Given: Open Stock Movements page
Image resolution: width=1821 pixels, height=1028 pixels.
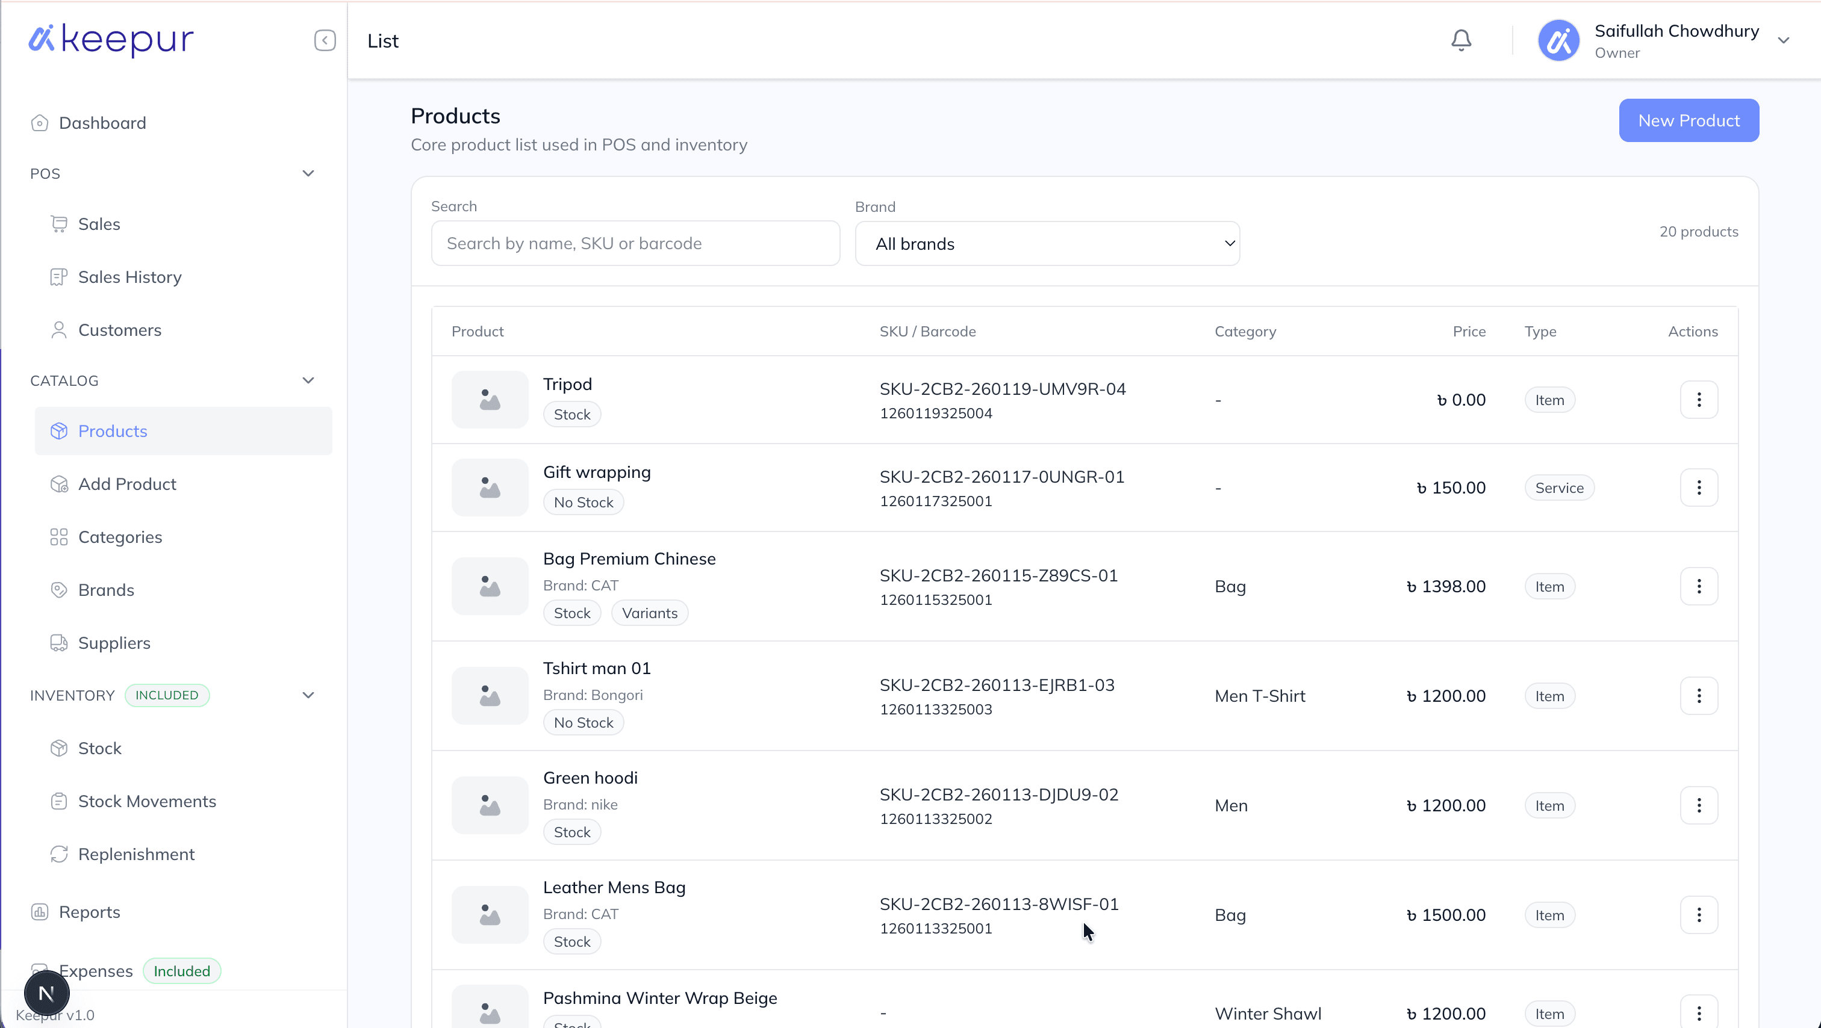Looking at the screenshot, I should tap(147, 801).
